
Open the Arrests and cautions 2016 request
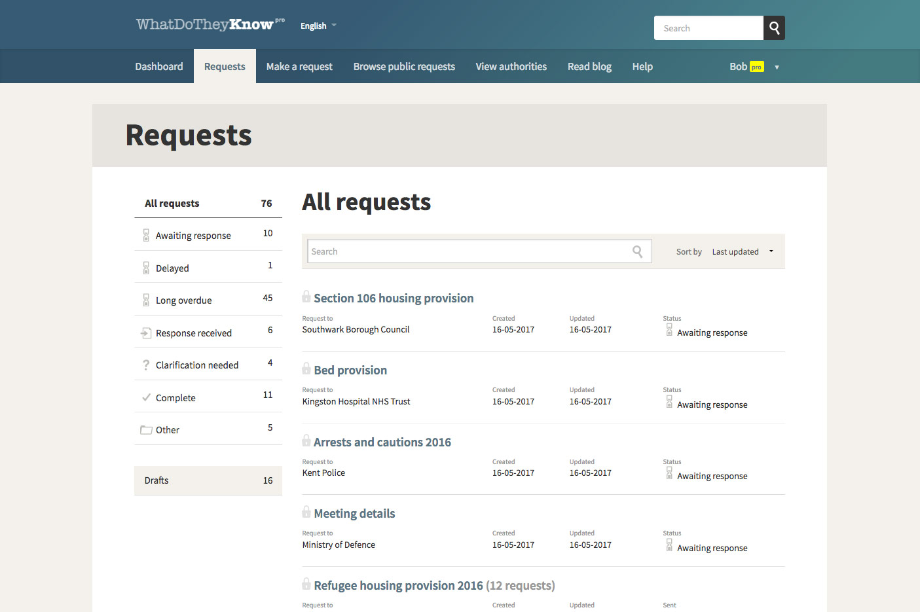coord(382,442)
